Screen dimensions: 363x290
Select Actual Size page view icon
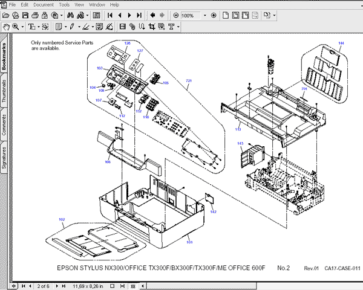[226, 16]
